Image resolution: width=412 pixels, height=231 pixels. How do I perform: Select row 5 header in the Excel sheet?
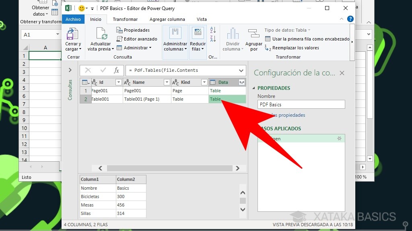pos(24,88)
